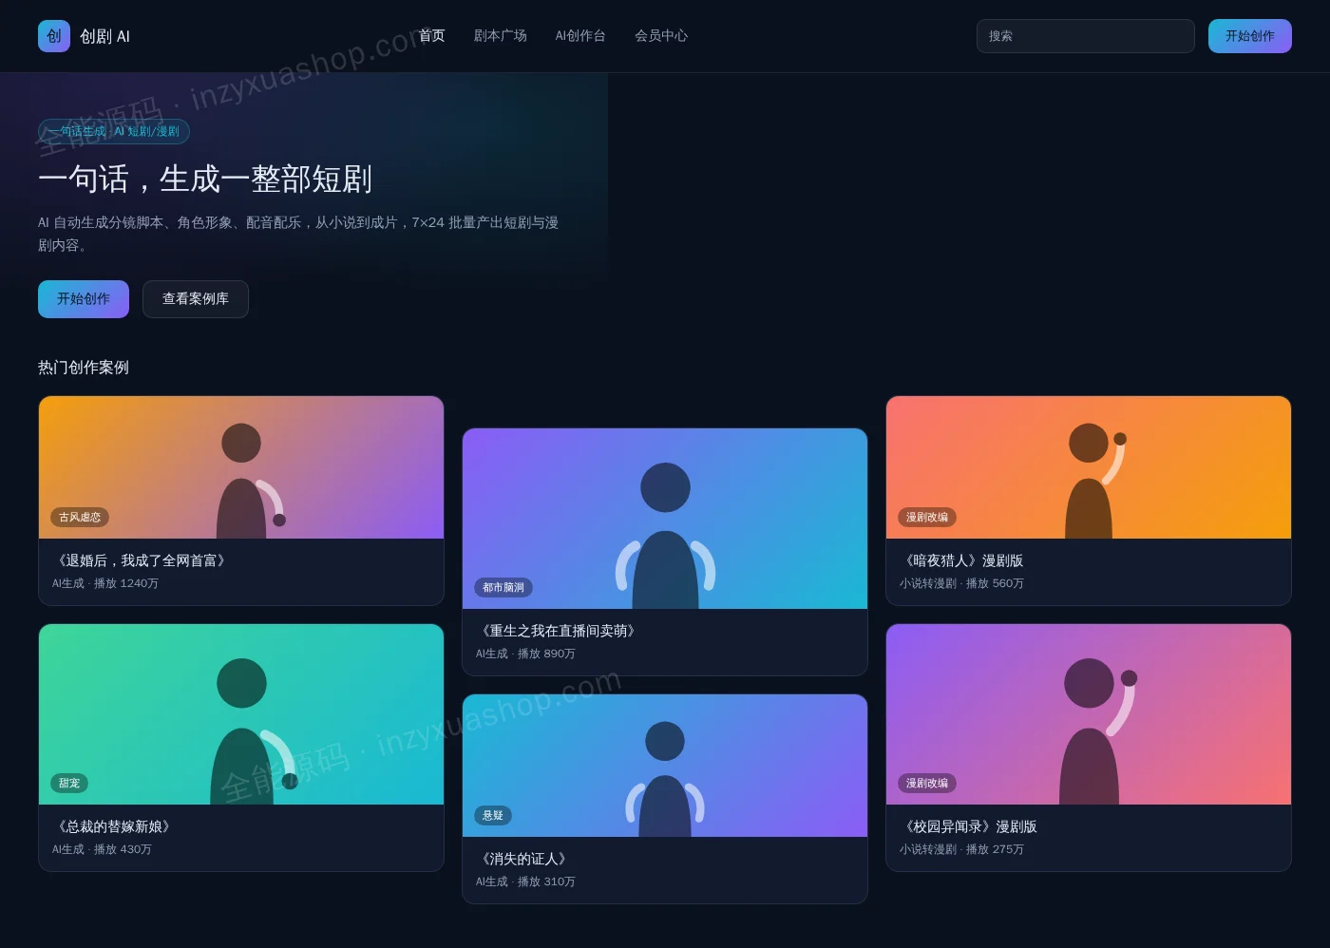Click title 《消失的证人》
This screenshot has height=948, width=1330.
click(523, 859)
